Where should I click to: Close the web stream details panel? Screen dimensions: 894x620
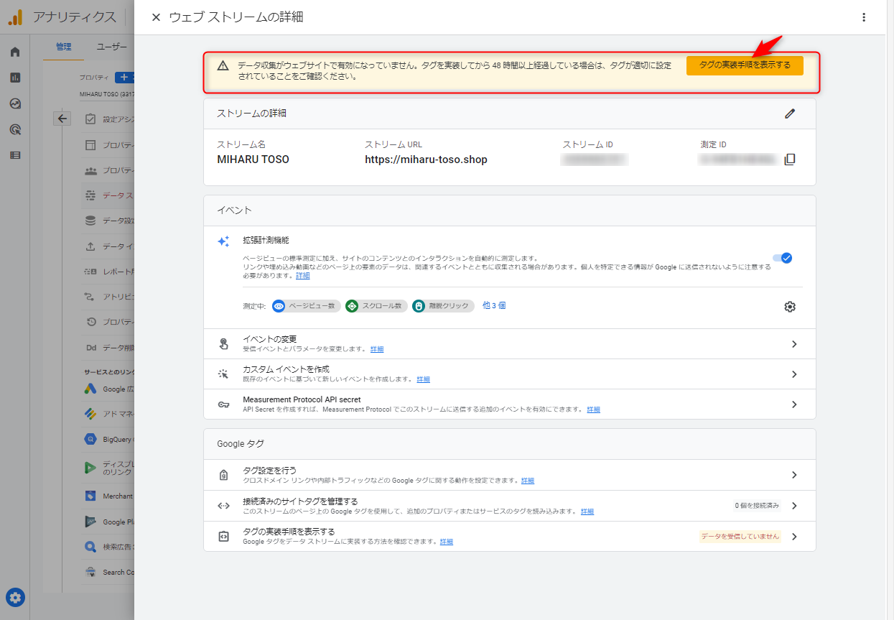pos(156,17)
